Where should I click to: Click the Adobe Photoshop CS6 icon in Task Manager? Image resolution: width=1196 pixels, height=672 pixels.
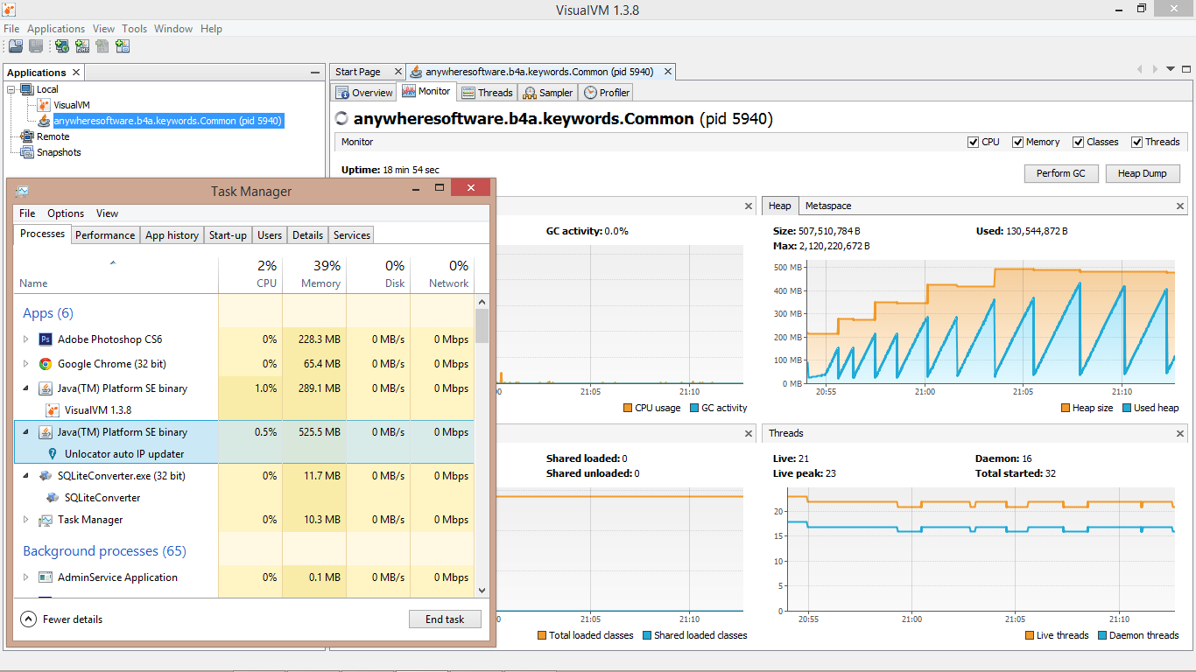click(46, 339)
